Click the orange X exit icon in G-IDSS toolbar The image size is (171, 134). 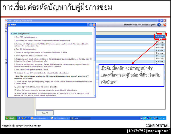164,25
